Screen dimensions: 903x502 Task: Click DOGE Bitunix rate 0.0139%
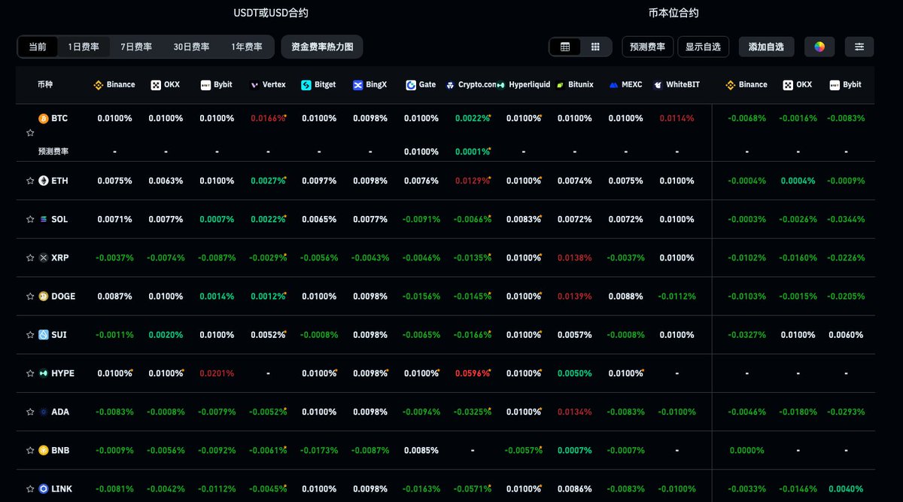click(x=575, y=296)
